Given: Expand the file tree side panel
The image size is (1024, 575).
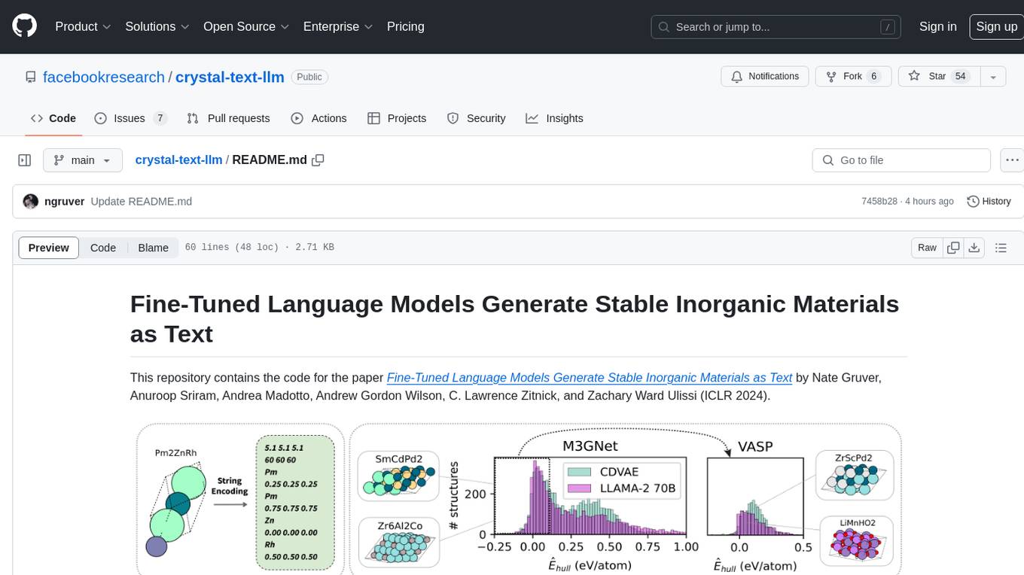Looking at the screenshot, I should click(x=24, y=160).
